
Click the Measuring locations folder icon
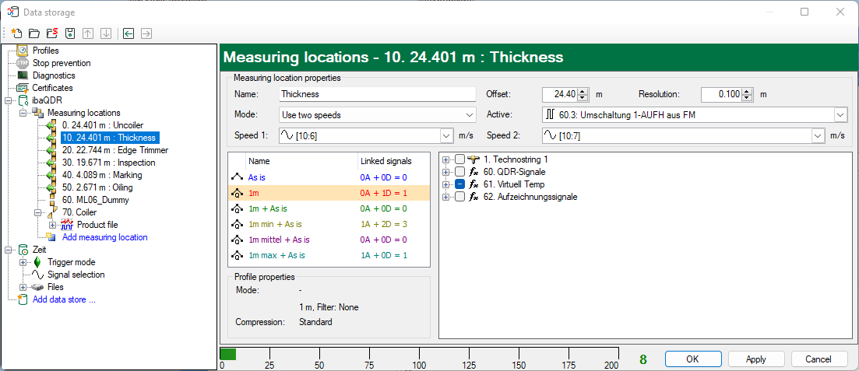pos(38,113)
